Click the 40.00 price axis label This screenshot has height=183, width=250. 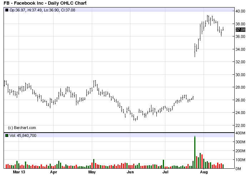point(240,11)
